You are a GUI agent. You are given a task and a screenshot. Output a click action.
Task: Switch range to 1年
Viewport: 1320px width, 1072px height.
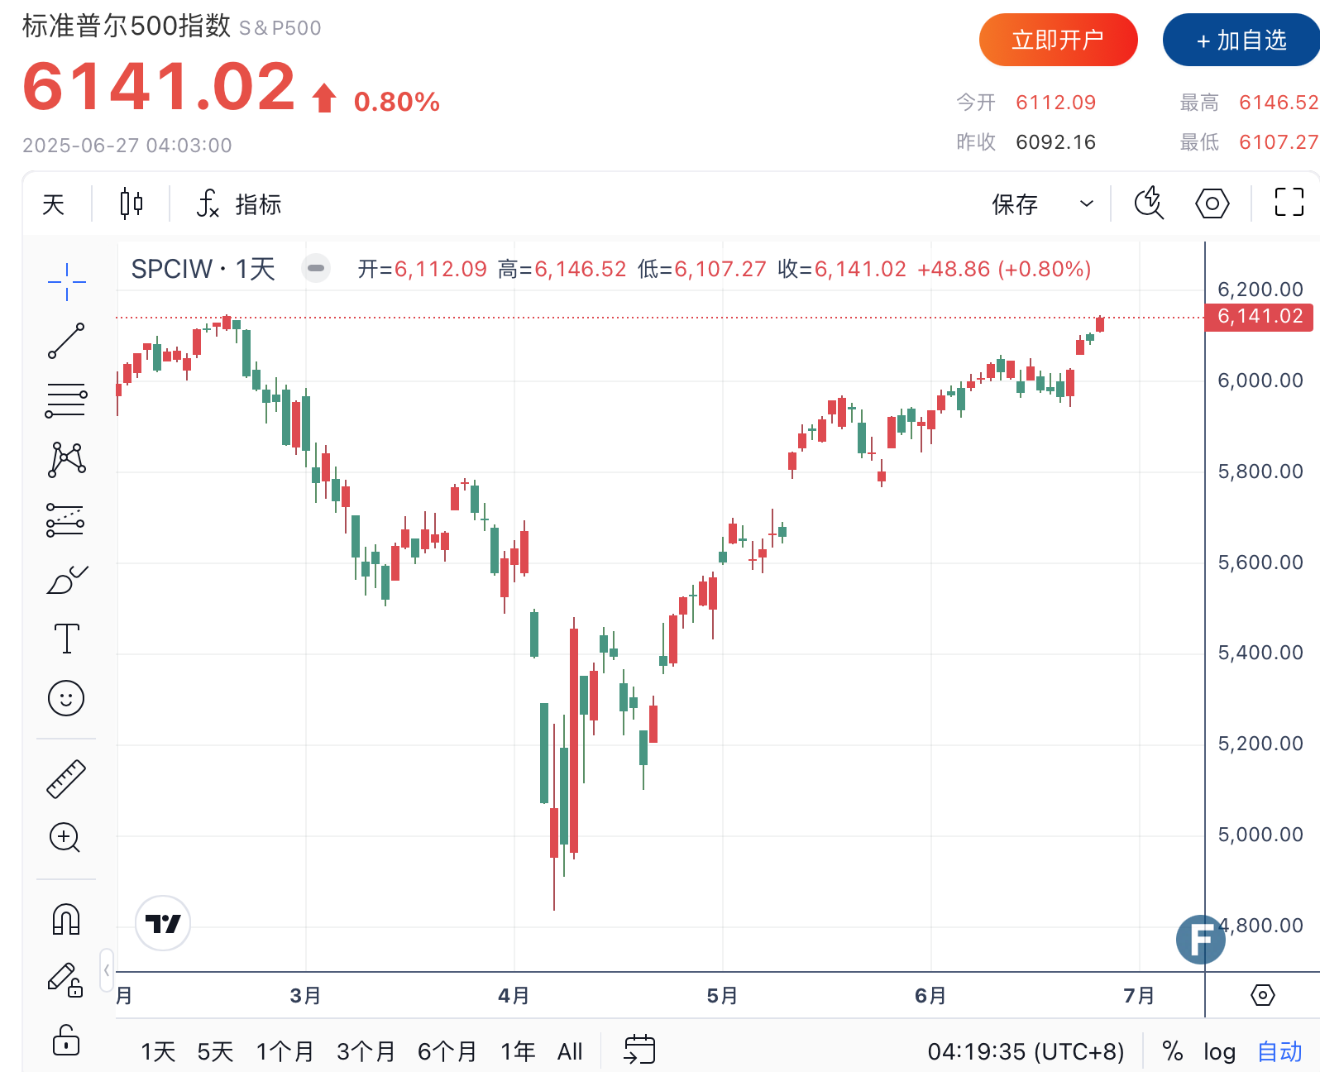[x=518, y=1051]
